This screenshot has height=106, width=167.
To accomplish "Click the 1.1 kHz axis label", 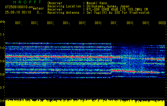I will 2,34.
